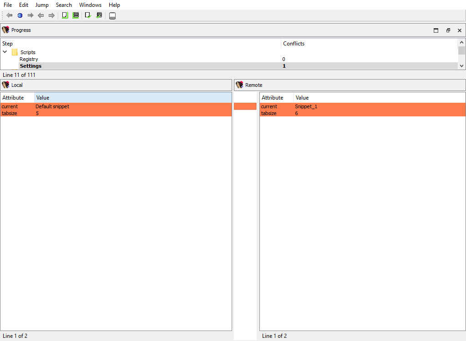Click the stacked lines with checkmark icon
Image resolution: width=466 pixels, height=341 pixels.
click(x=99, y=15)
